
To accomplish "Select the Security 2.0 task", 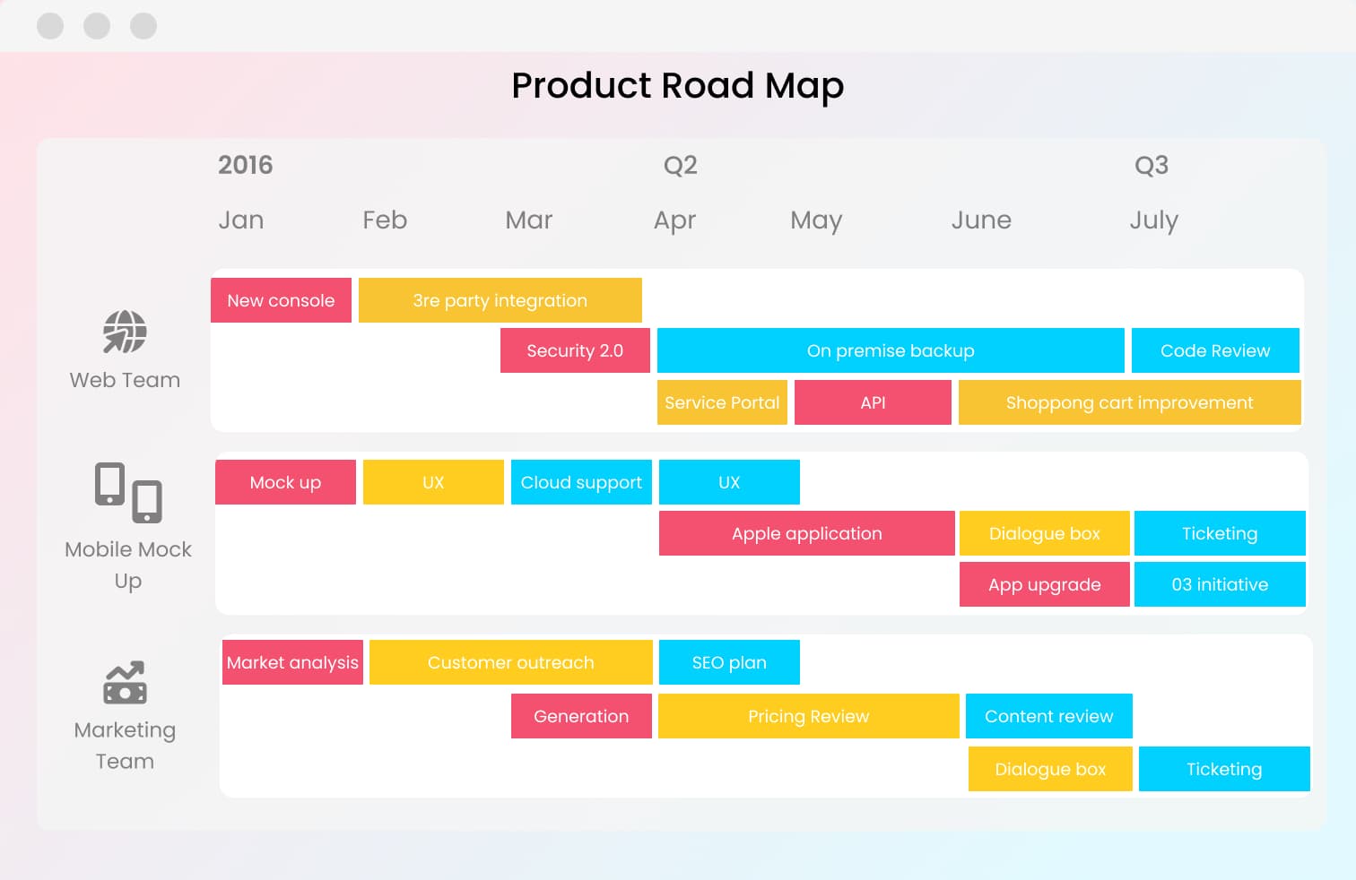I will tap(575, 350).
